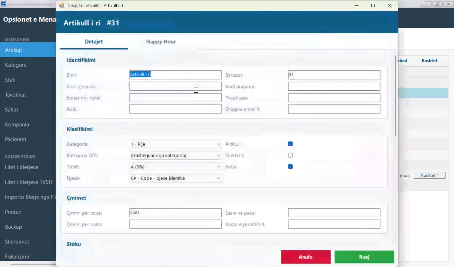Open the Kategoria dropdown
The height and width of the screenshot is (267, 454).
click(175, 144)
